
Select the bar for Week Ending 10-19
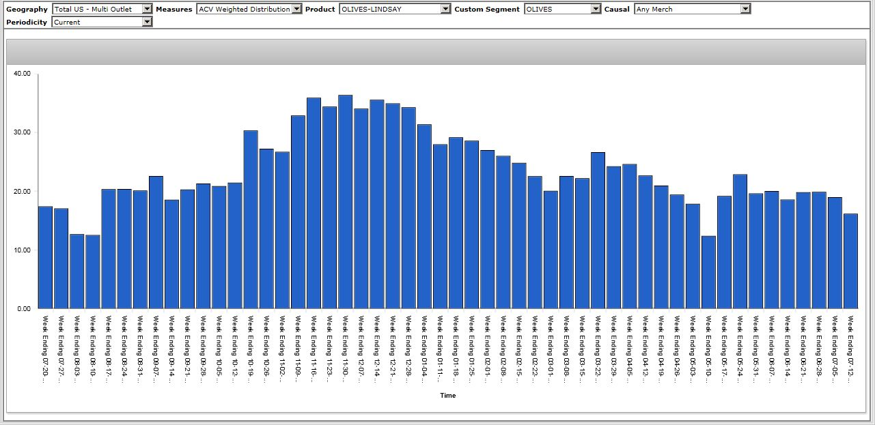[250, 220]
